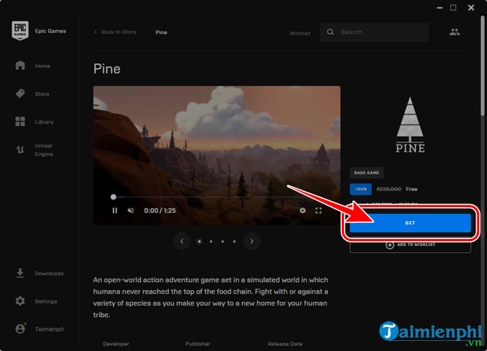Click the Developer column label
The image size is (487, 351).
pos(116,344)
